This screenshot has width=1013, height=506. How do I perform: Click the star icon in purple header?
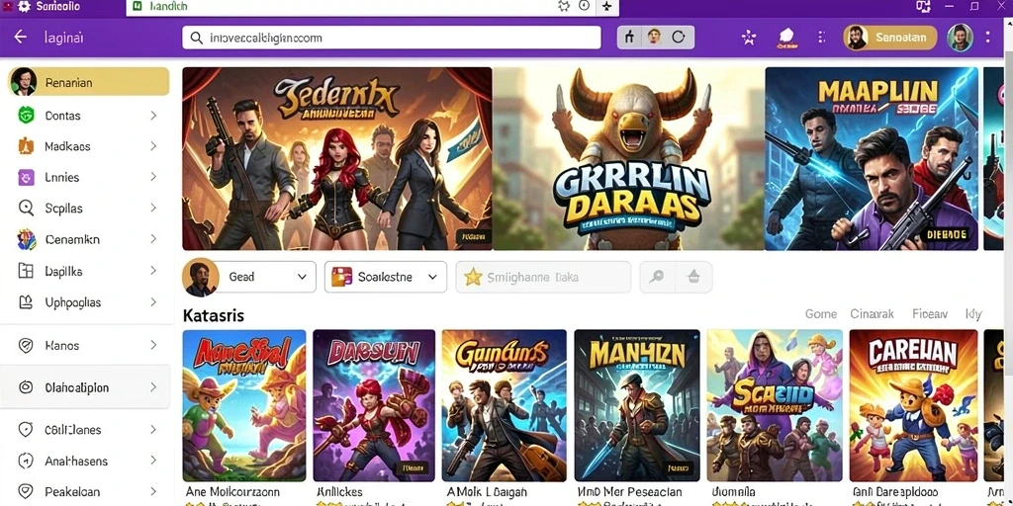748,38
